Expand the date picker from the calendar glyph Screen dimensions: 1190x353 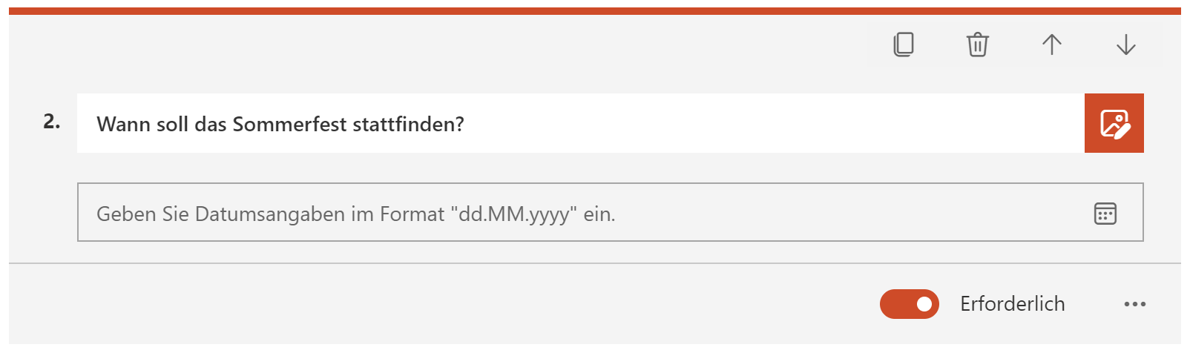[x=1105, y=214]
